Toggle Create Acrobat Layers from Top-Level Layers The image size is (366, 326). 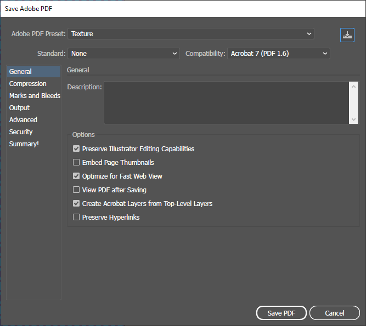pyautogui.click(x=76, y=204)
